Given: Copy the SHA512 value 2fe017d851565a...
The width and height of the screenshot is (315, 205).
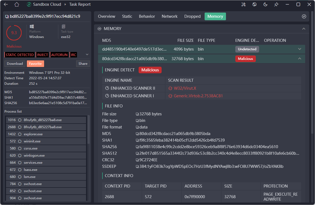Looking at the screenshot, I should click(x=137, y=154).
